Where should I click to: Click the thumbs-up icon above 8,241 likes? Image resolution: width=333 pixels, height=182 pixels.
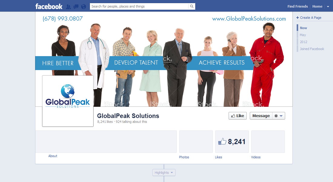pyautogui.click(x=223, y=141)
